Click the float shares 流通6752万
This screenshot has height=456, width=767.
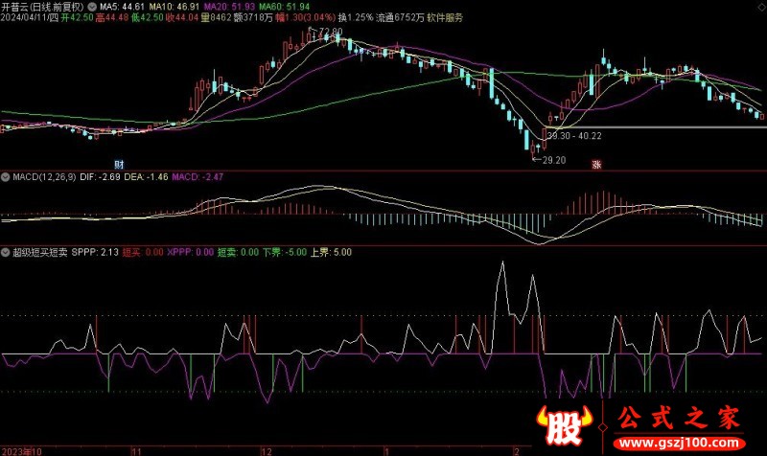(400, 17)
